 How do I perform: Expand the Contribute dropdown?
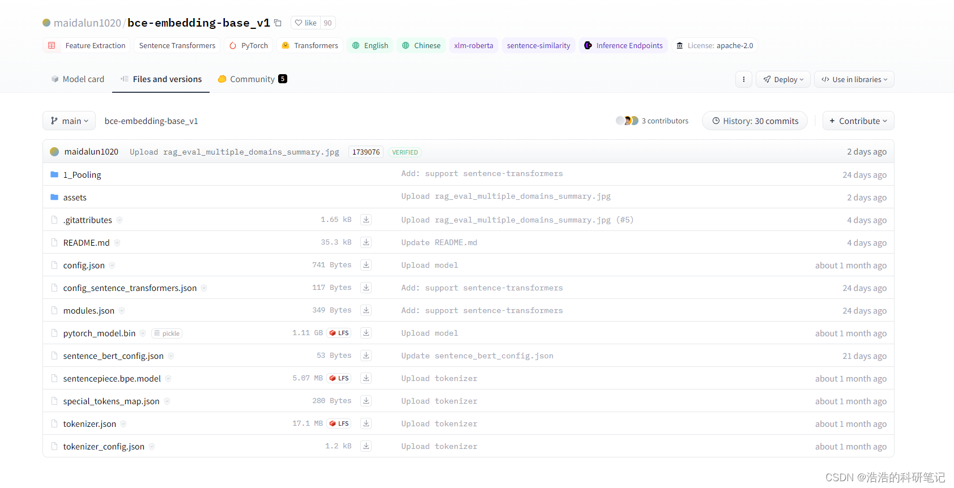coord(858,121)
